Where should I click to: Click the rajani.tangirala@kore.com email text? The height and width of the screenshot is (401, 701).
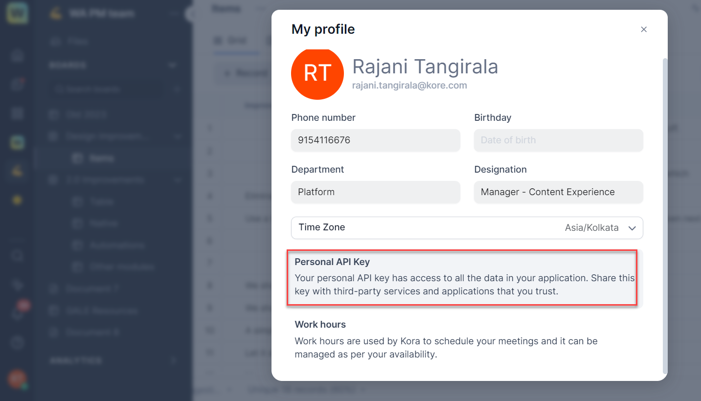tap(409, 86)
